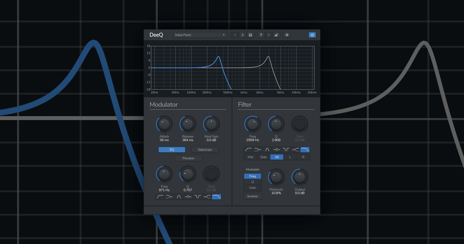The image size is (464, 244).
Task: Click the Output 0.0 dB value
Action: [300, 193]
